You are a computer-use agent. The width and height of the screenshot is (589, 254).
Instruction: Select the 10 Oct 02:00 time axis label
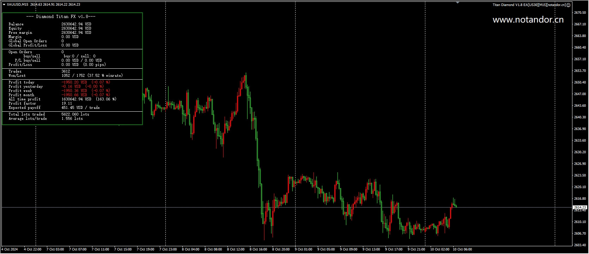click(440, 249)
